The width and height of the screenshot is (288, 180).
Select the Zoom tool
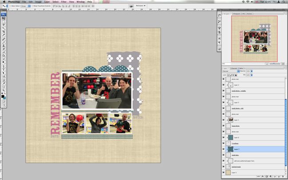[4, 90]
